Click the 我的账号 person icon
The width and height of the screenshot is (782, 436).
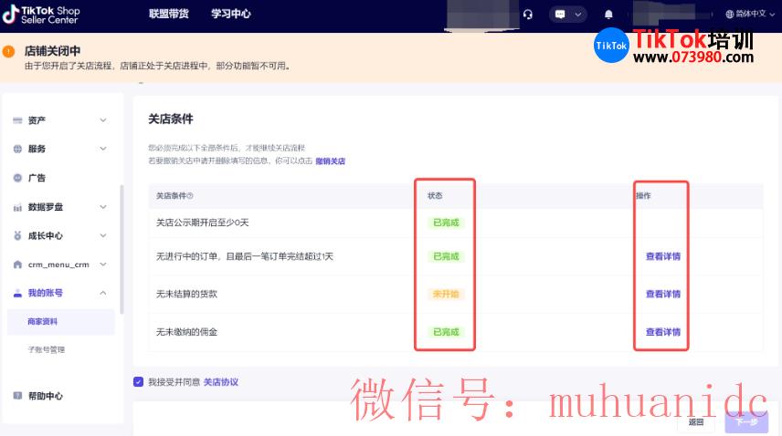[x=17, y=293]
